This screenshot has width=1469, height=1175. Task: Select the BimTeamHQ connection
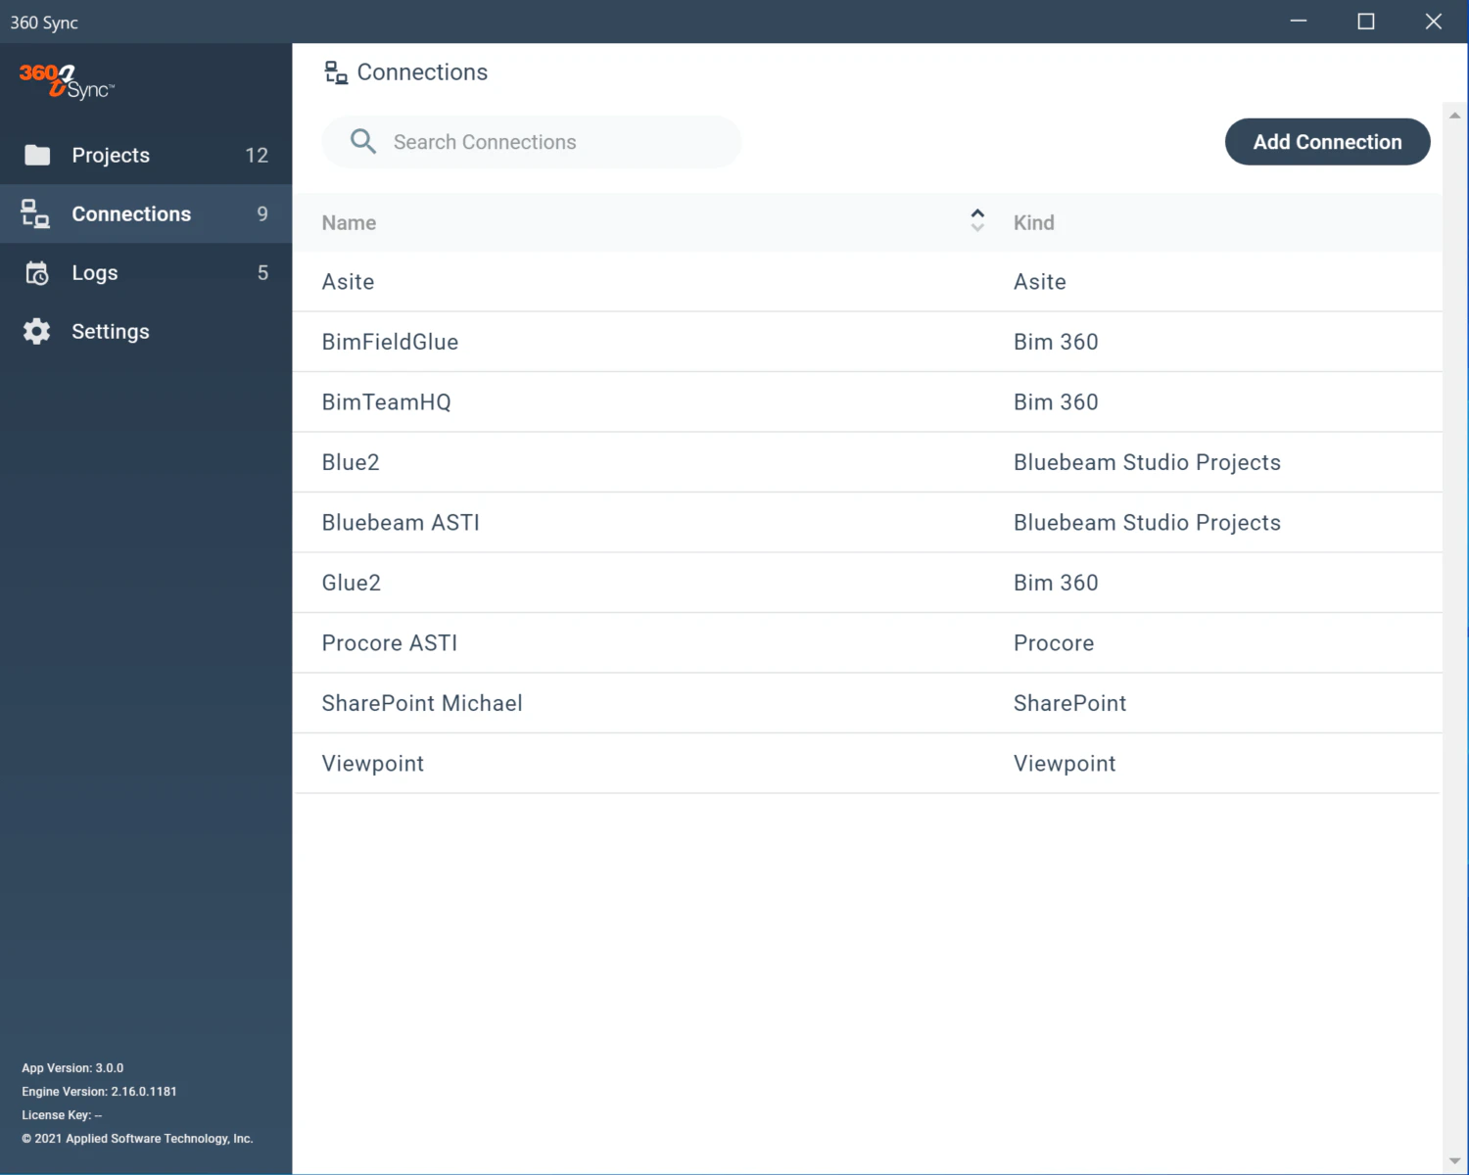[386, 402]
